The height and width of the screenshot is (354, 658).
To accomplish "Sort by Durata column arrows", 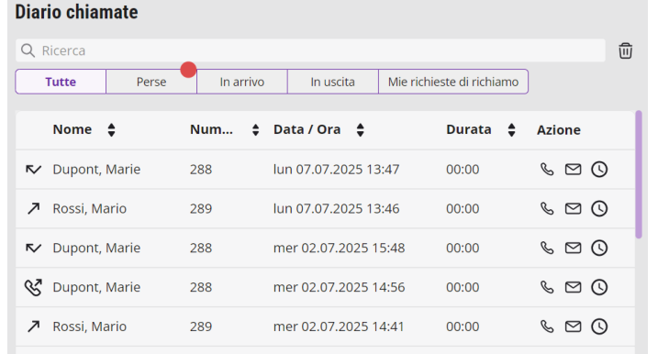I will point(511,130).
